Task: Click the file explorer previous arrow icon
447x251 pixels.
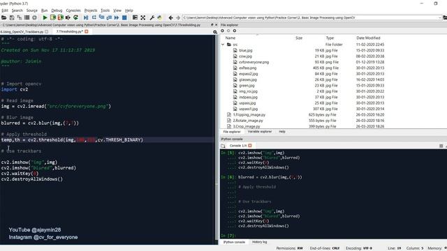Action: click(222, 31)
